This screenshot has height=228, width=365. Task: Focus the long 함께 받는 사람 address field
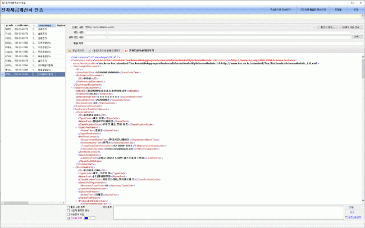[229, 37]
